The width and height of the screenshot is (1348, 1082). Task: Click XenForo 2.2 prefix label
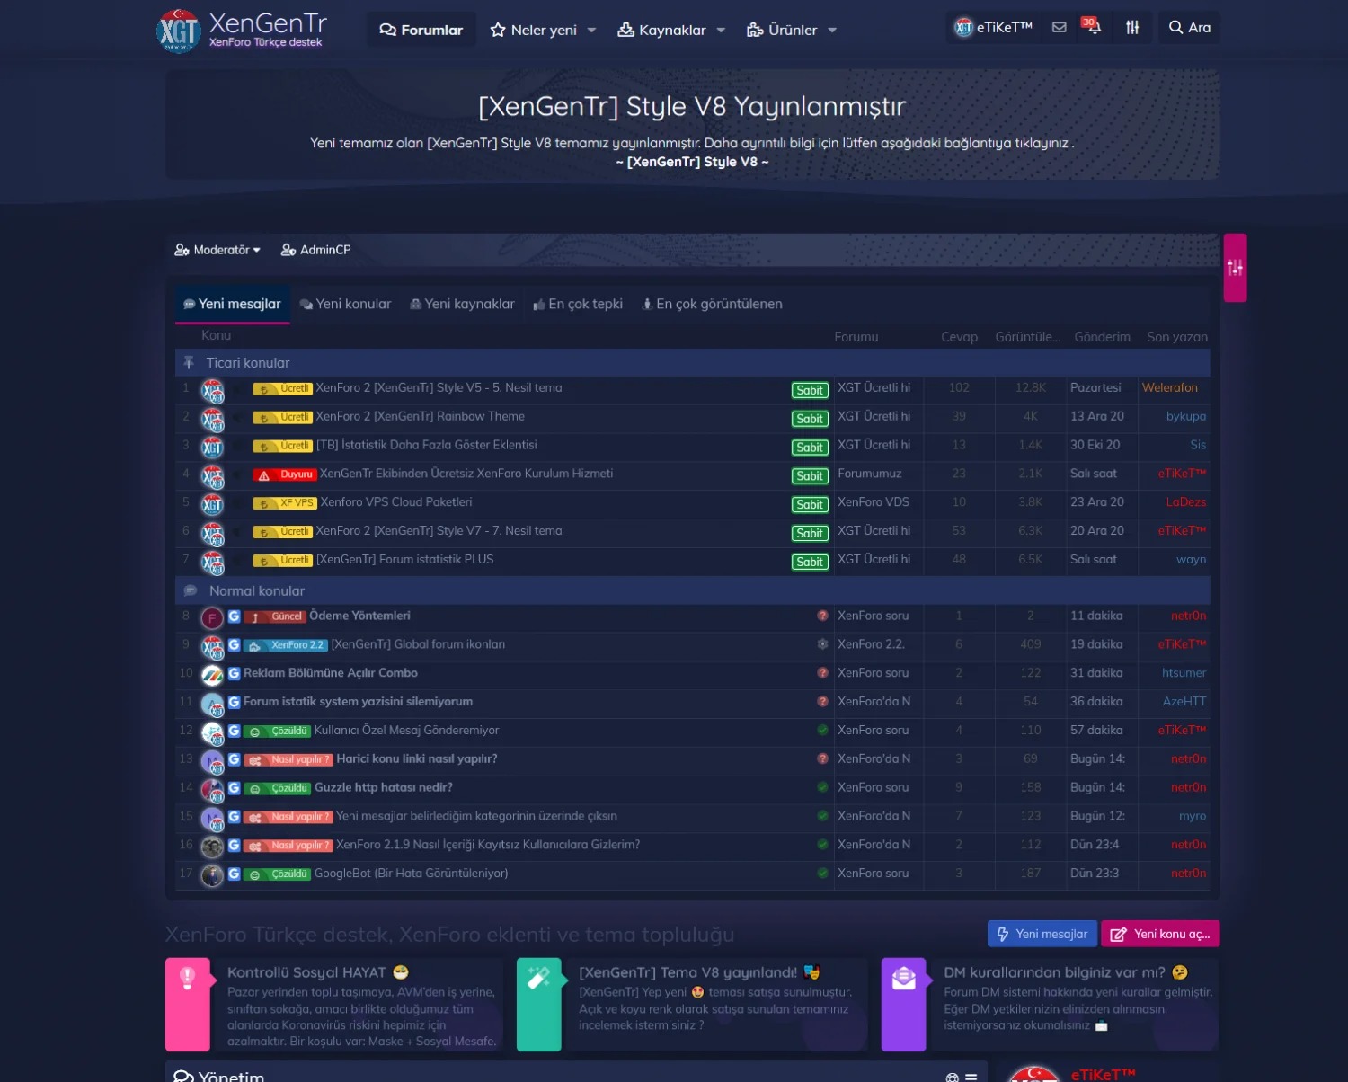click(x=286, y=645)
